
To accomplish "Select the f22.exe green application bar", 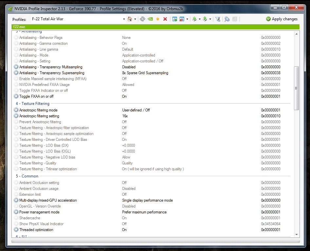I will [x=155, y=26].
